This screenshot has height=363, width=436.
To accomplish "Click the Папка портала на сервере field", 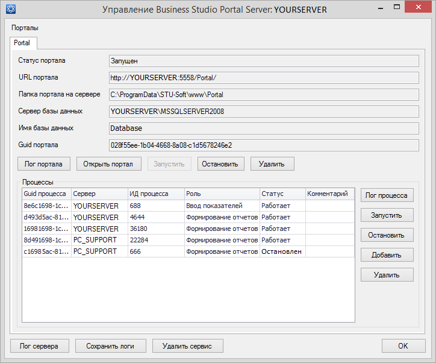I will tap(264, 95).
